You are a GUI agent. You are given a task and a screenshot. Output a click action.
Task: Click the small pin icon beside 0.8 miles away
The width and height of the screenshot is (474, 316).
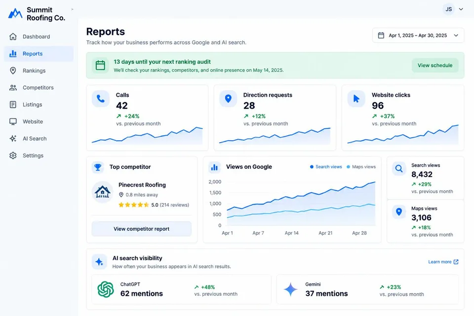click(121, 195)
